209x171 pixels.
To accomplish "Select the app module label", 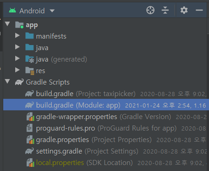I will point(32,25).
